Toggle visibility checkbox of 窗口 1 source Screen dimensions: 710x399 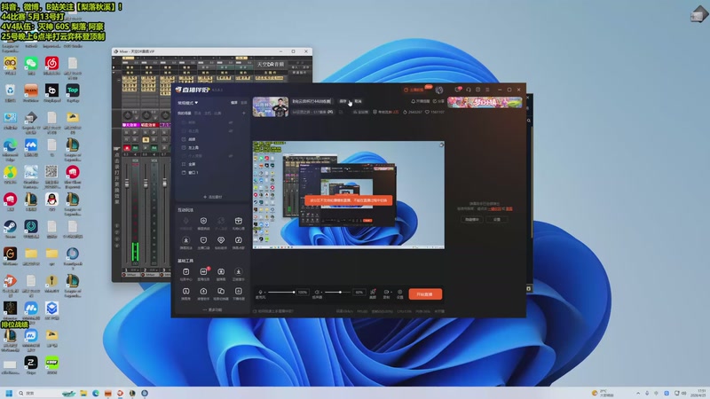tap(184, 172)
